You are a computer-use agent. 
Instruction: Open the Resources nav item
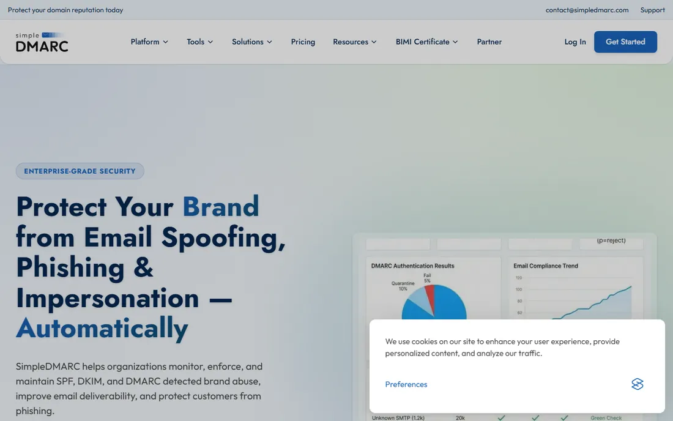coord(354,42)
